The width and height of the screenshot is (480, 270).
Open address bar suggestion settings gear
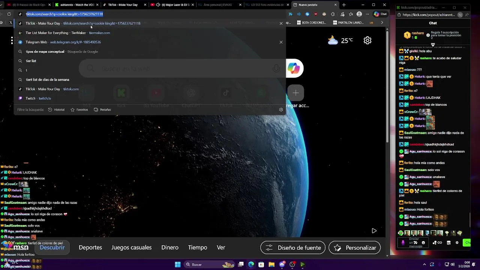(x=281, y=109)
